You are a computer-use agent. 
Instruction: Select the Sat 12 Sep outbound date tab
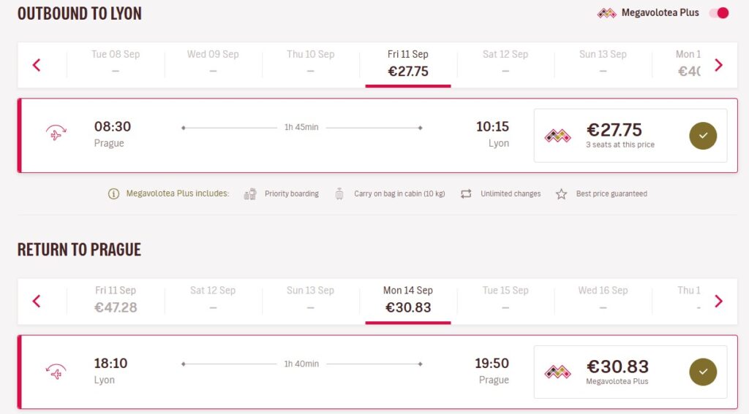tap(505, 63)
